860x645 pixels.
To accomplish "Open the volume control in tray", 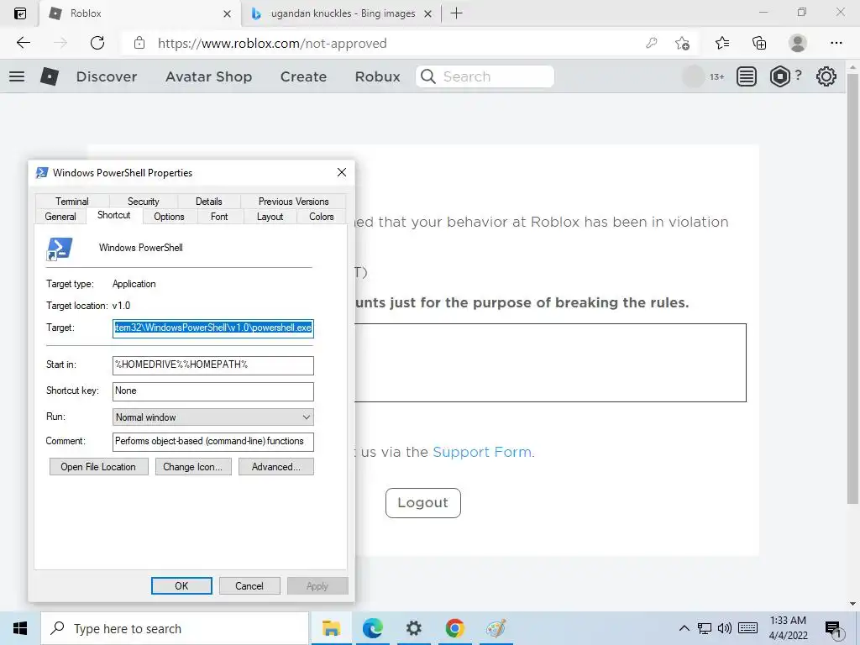I will click(725, 628).
